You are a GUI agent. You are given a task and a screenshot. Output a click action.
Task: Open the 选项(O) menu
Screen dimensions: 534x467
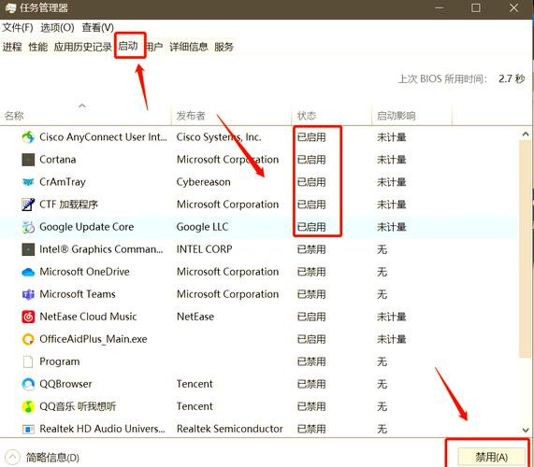(x=57, y=27)
